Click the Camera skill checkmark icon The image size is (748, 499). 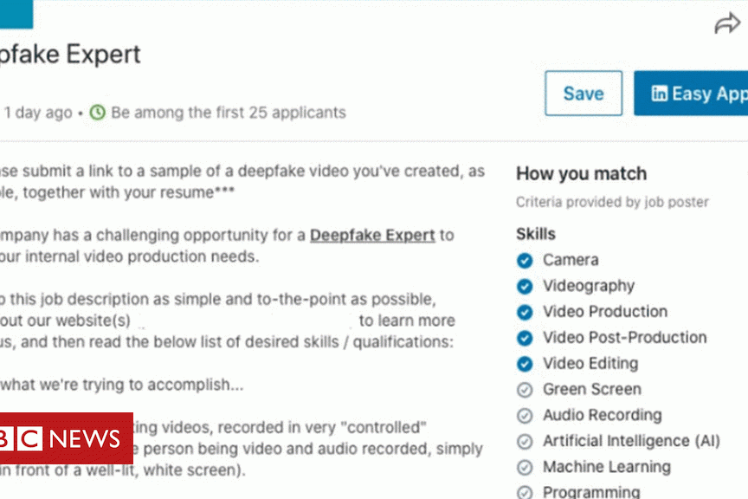(x=524, y=260)
